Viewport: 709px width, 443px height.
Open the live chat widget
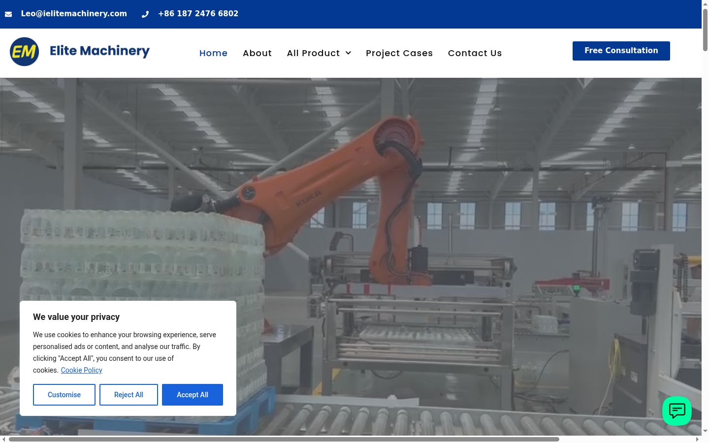(x=677, y=411)
